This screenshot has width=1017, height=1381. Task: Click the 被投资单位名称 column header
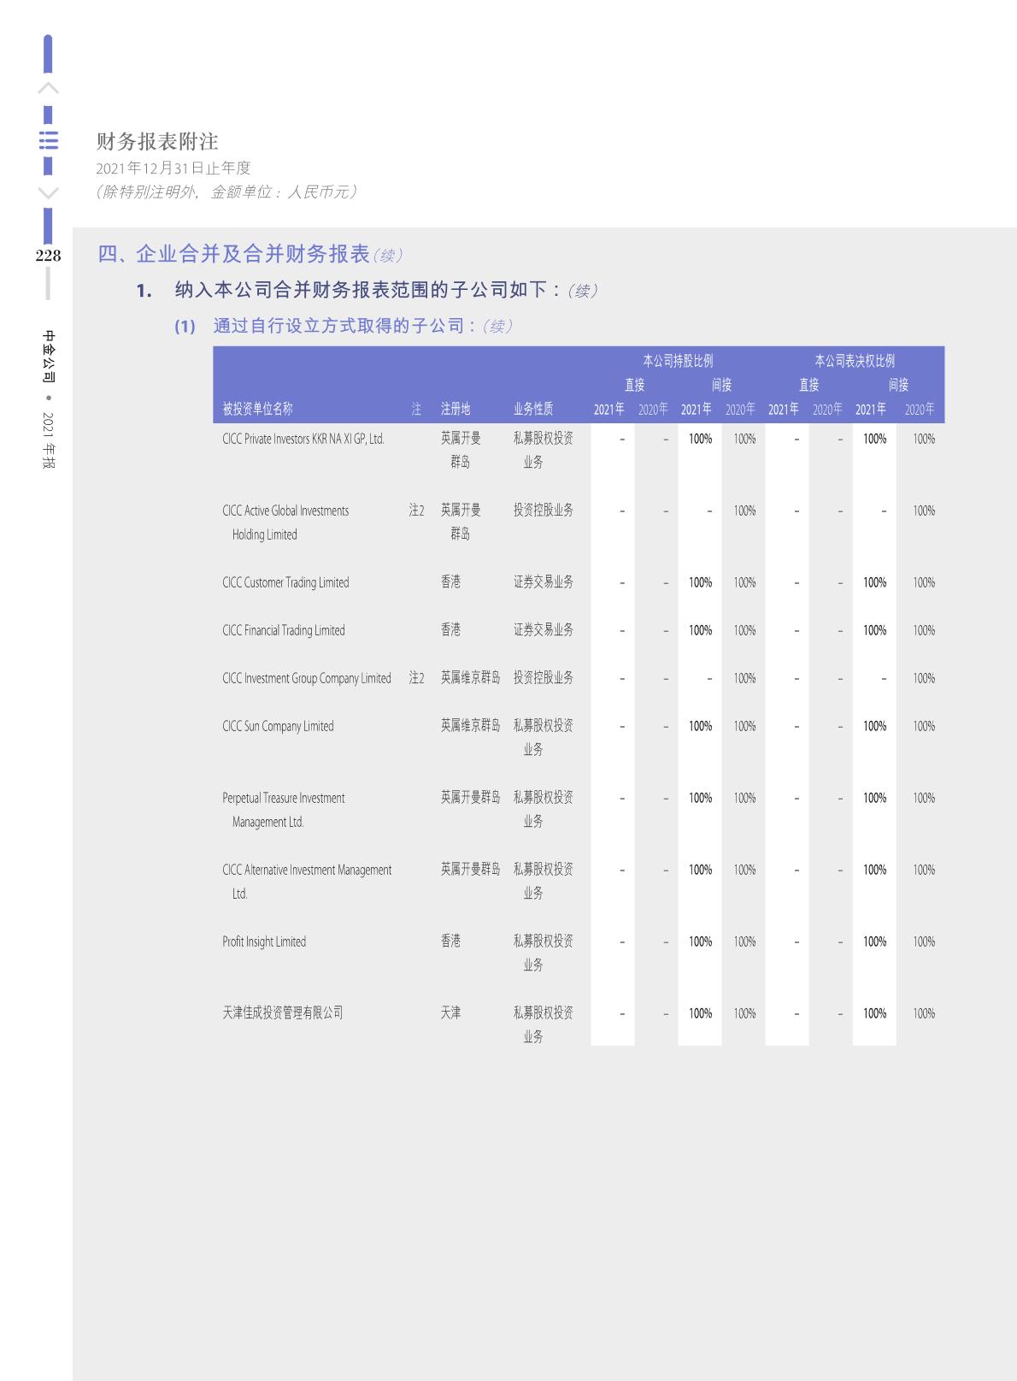click(x=257, y=409)
